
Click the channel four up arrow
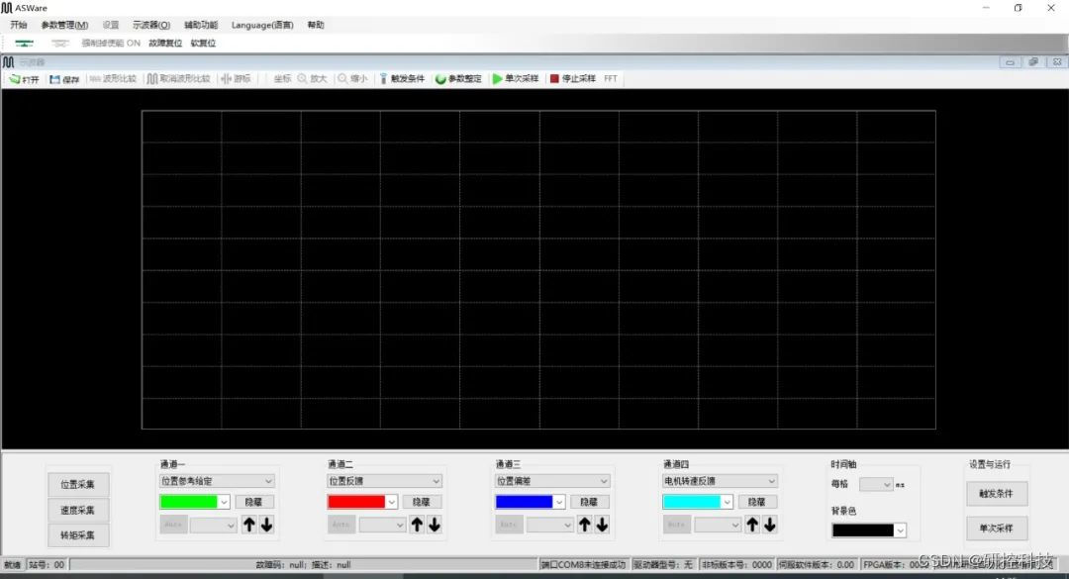point(752,525)
